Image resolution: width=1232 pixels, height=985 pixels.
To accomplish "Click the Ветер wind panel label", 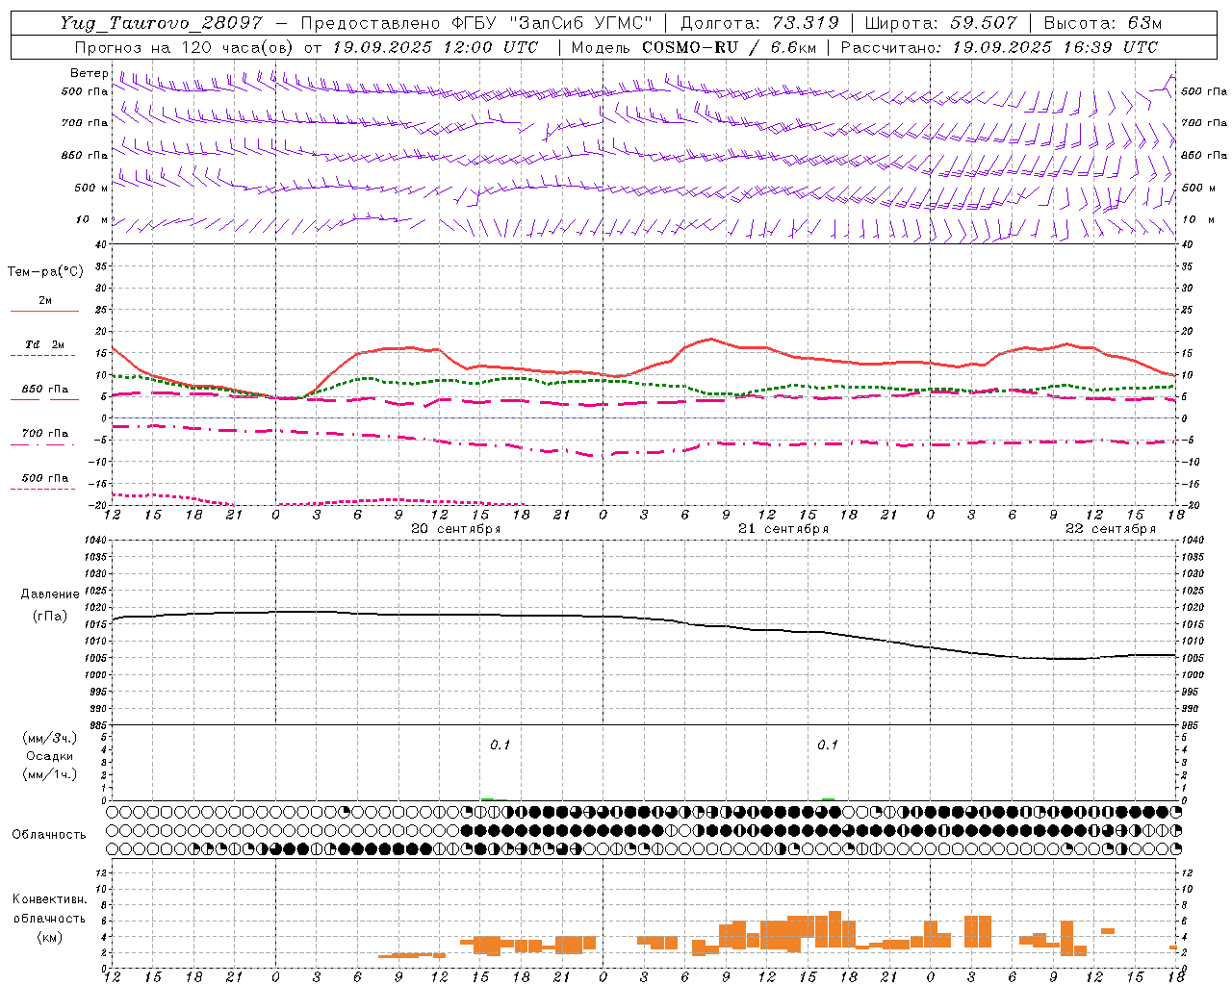I will (90, 73).
